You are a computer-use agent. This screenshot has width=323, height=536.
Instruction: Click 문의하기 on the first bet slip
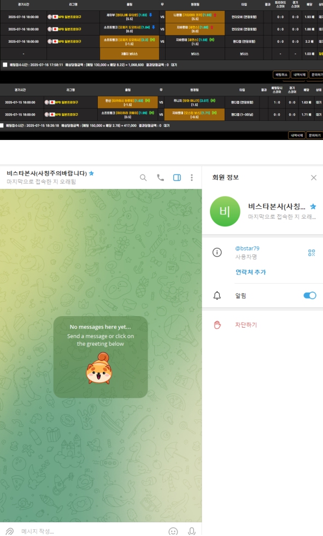click(316, 74)
